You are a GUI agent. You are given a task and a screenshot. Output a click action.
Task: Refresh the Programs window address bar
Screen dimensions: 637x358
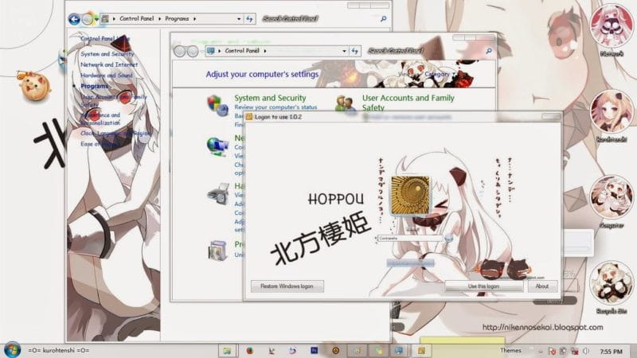[249, 18]
